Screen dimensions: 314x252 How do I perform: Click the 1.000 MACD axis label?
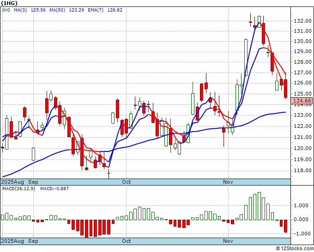point(301,205)
